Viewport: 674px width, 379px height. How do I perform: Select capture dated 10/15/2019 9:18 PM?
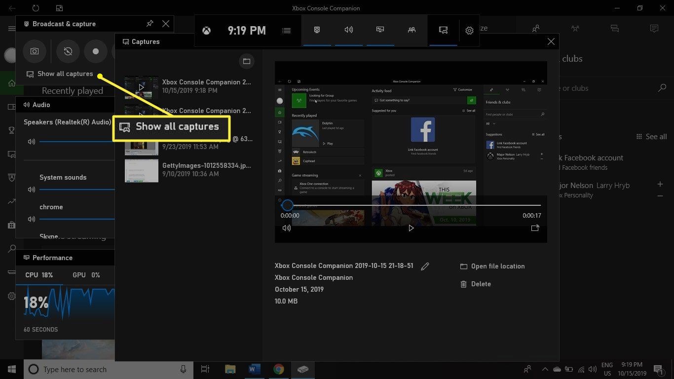188,86
